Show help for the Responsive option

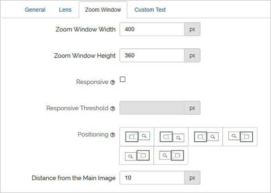point(113,82)
